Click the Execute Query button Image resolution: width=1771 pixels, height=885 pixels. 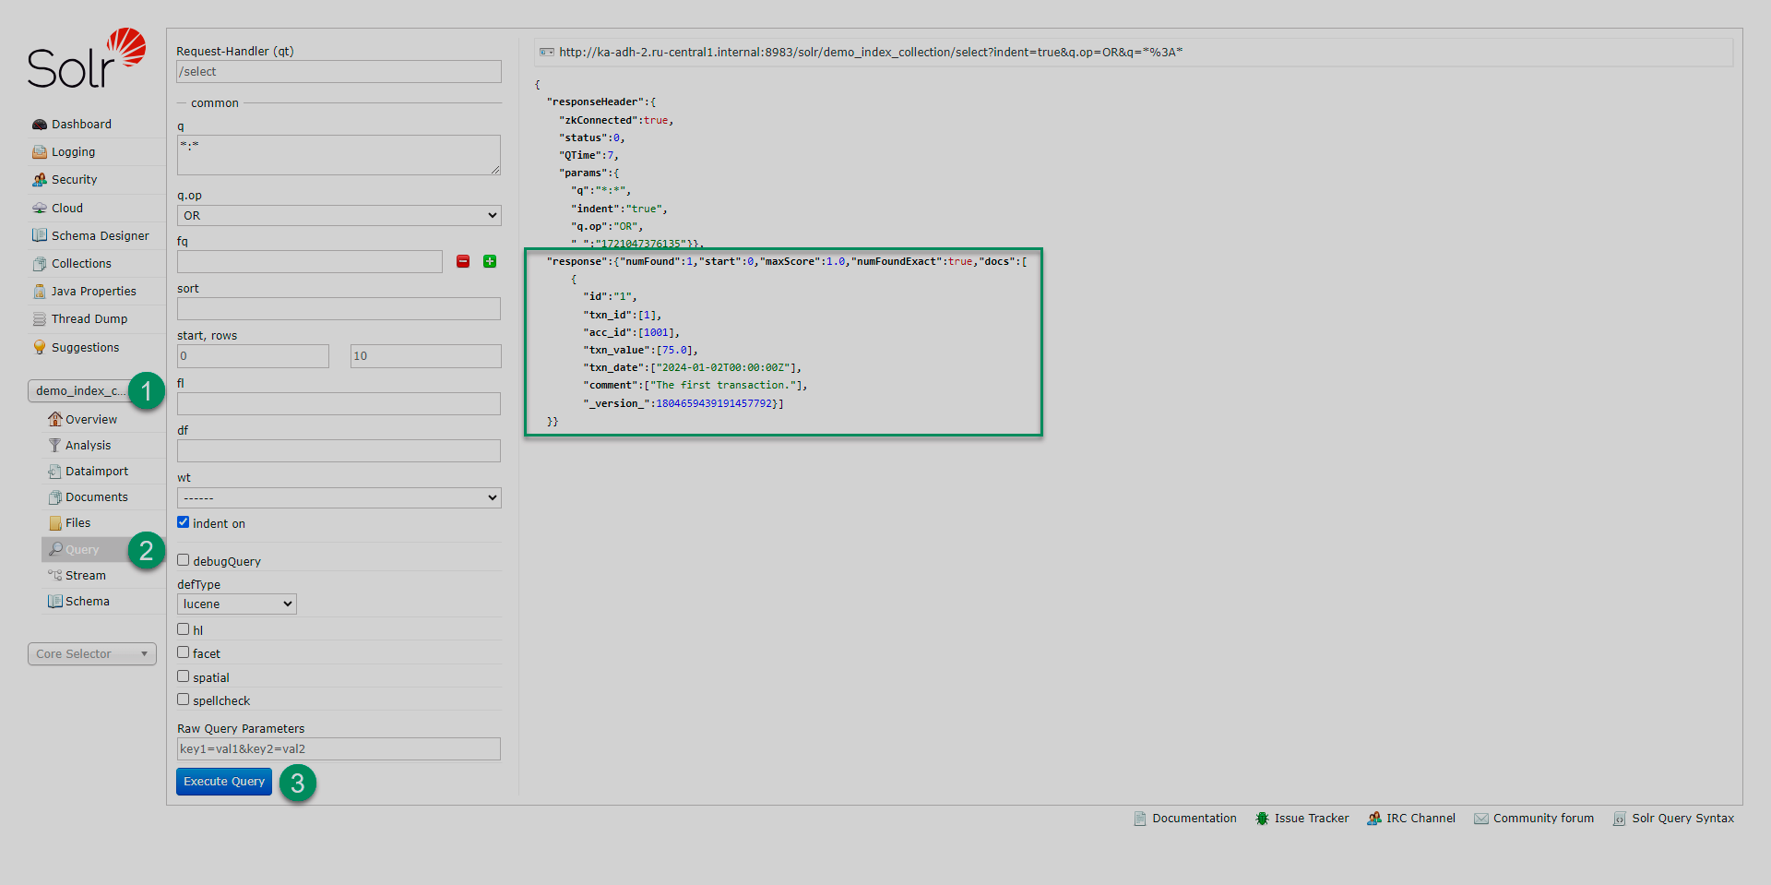[224, 782]
